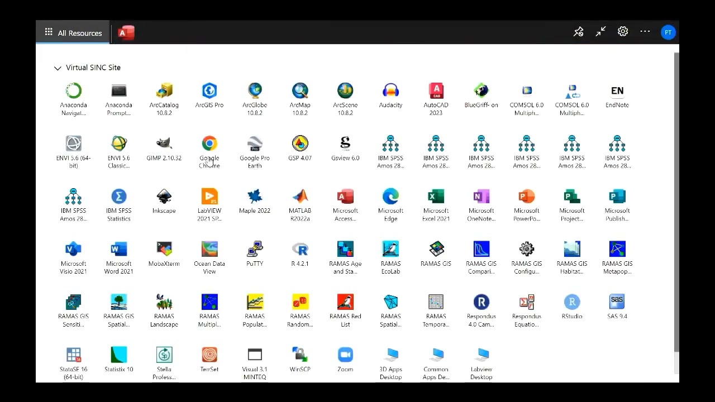Open StataSE 16 (64-bit)
Screen dimensions: 715x402
(x=73, y=363)
